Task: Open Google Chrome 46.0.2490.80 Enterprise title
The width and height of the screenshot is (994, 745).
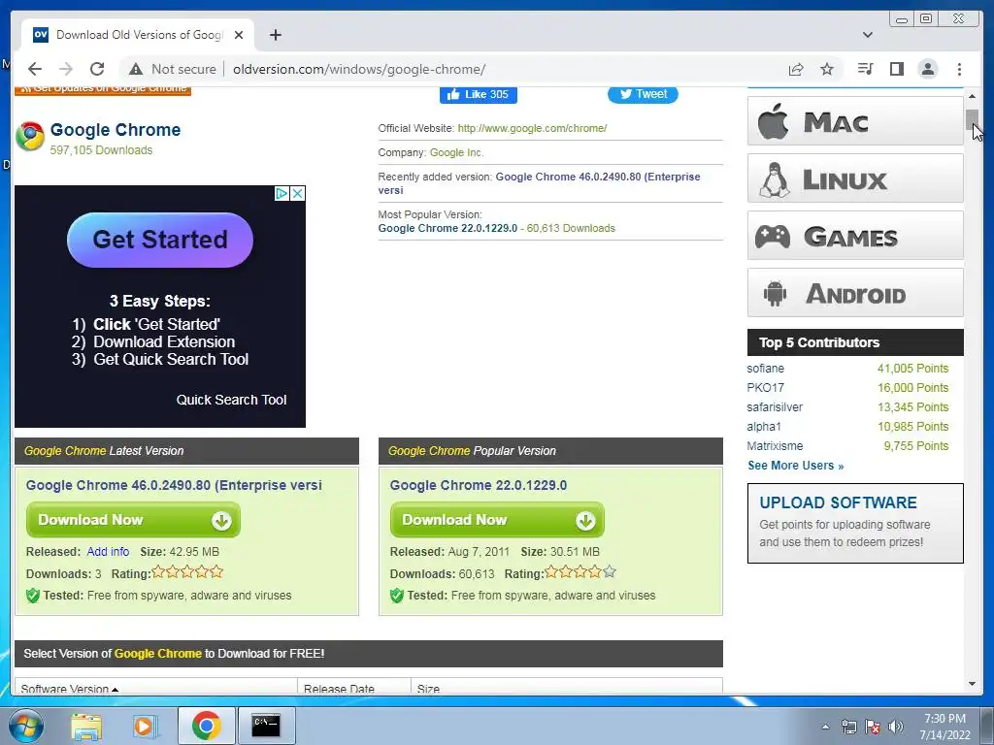Action: 174,485
